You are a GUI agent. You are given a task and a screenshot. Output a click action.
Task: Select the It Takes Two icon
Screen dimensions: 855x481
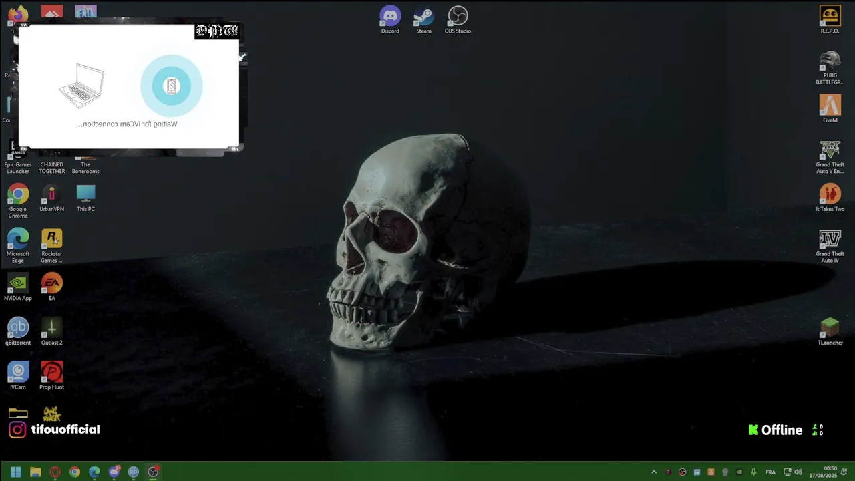point(830,198)
